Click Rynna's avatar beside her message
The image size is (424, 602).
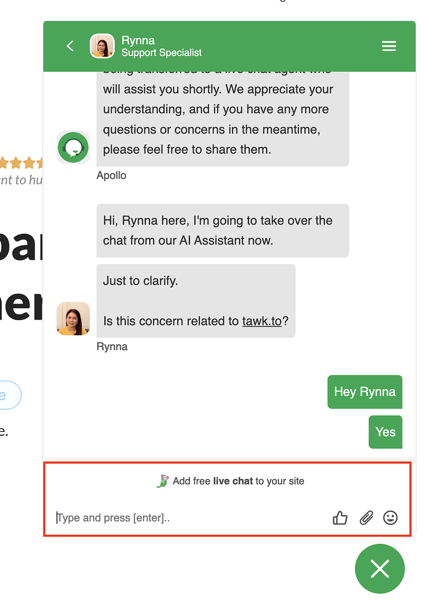[x=73, y=319]
